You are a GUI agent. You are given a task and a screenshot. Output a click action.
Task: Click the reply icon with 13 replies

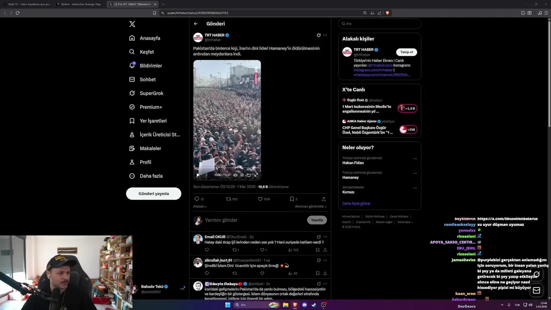click(x=197, y=199)
